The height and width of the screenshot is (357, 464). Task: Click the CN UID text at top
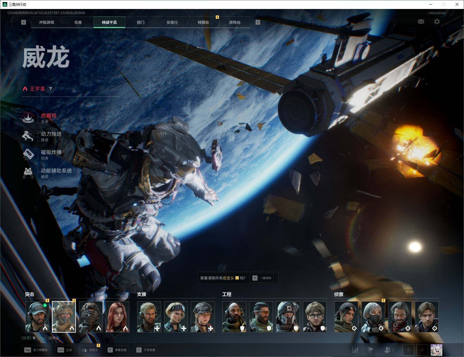coord(46,13)
